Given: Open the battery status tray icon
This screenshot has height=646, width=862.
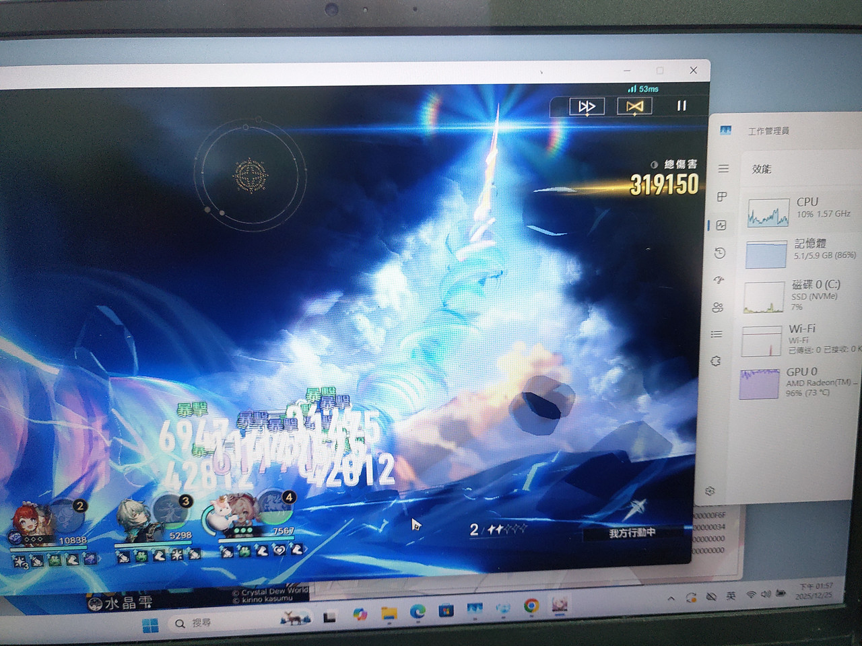Looking at the screenshot, I should click(x=781, y=594).
